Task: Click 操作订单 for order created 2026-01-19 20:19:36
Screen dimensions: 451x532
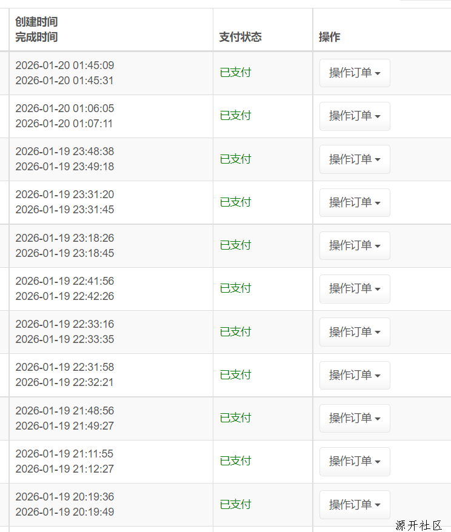Action: pyautogui.click(x=355, y=505)
